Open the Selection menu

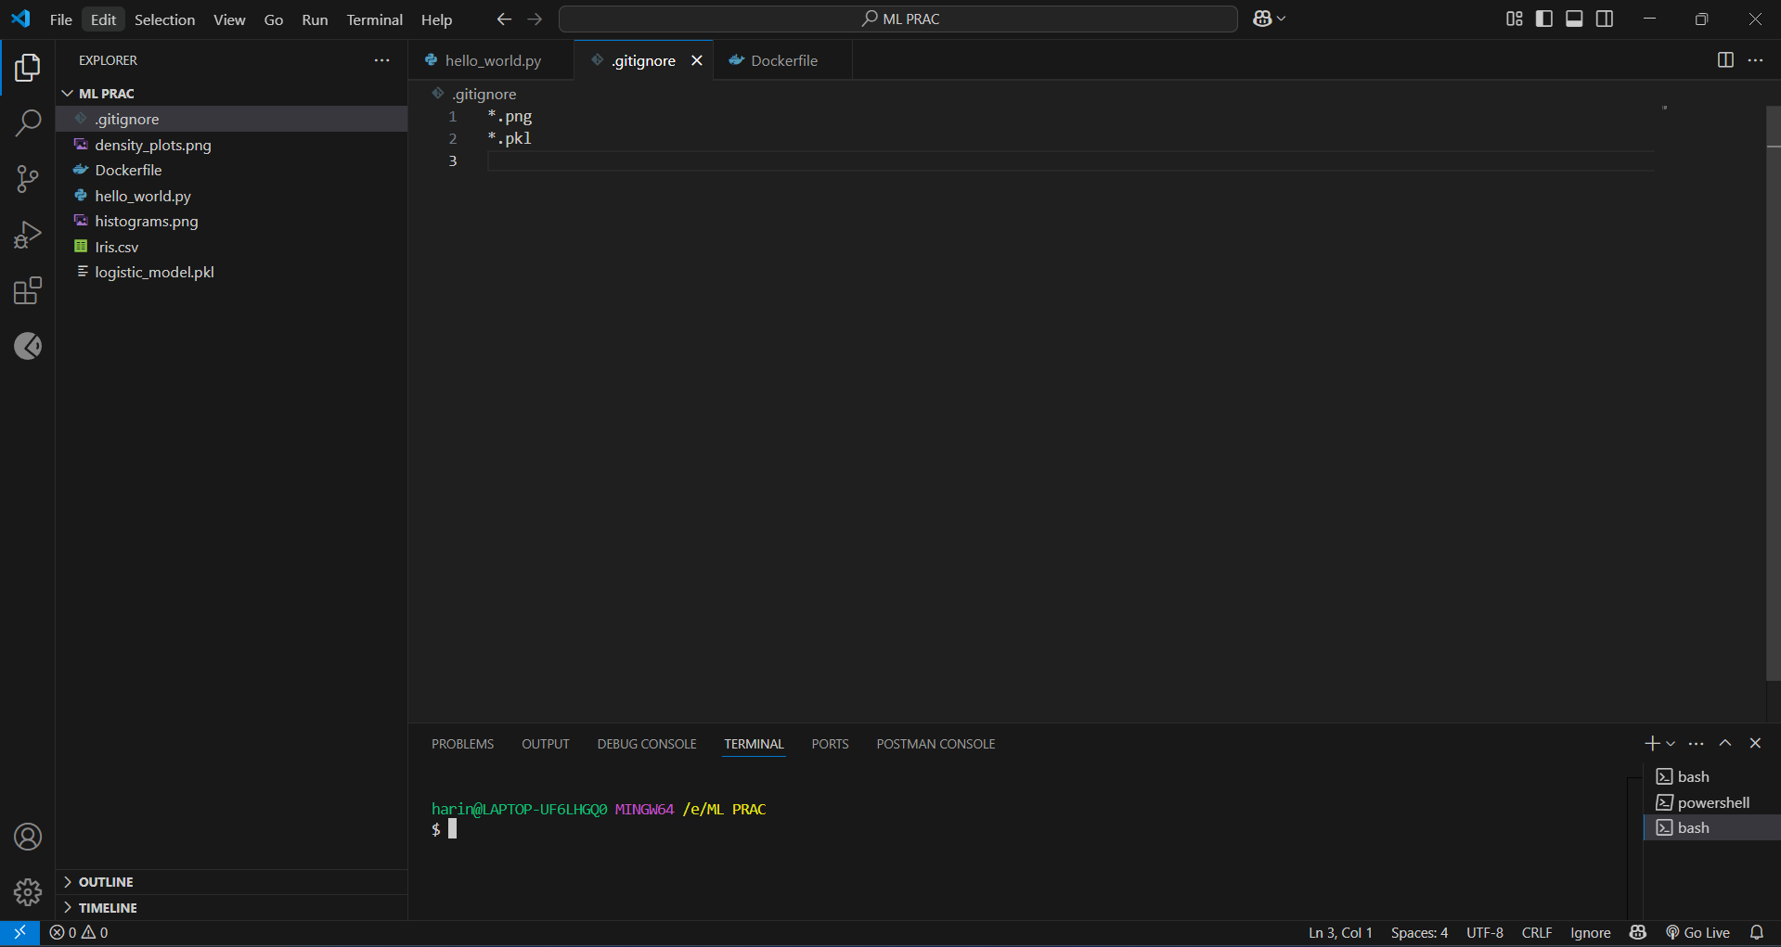(165, 19)
